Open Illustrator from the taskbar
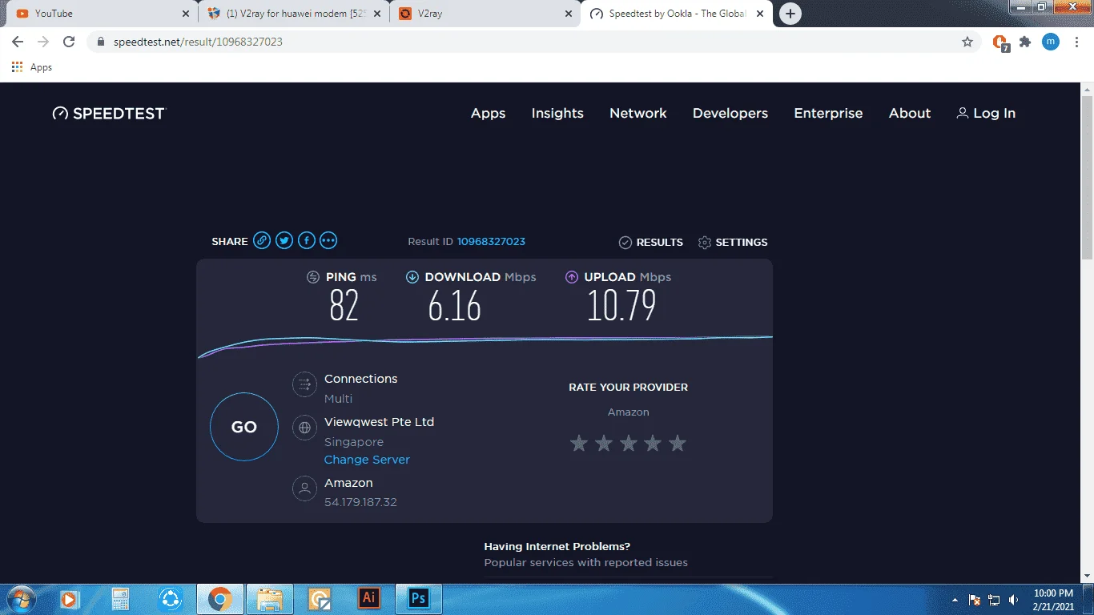This screenshot has height=615, width=1094. pos(369,598)
